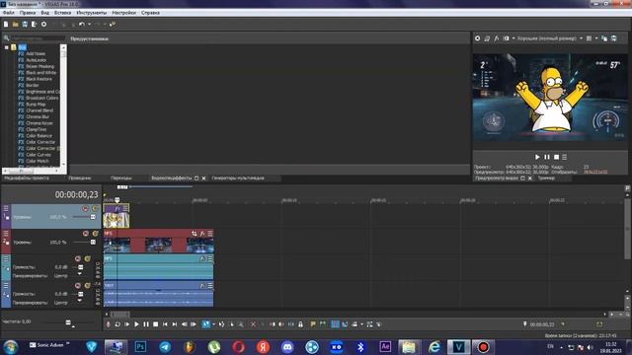Switch to Генераторы мультимедиа tab
Image resolution: width=632 pixels, height=355 pixels.
[x=238, y=177]
